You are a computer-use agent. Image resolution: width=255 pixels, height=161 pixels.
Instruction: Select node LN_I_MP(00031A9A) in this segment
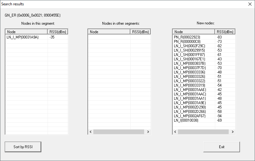23,37
